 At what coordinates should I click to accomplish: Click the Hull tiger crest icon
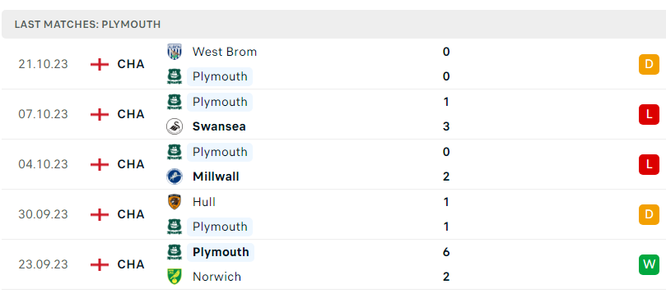pyautogui.click(x=175, y=202)
